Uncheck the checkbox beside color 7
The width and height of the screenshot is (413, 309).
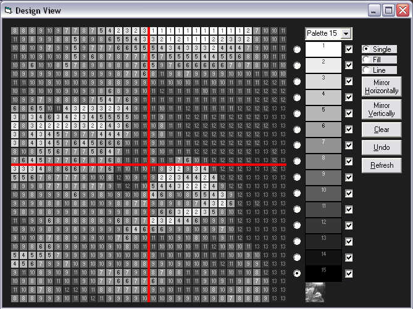click(x=349, y=146)
